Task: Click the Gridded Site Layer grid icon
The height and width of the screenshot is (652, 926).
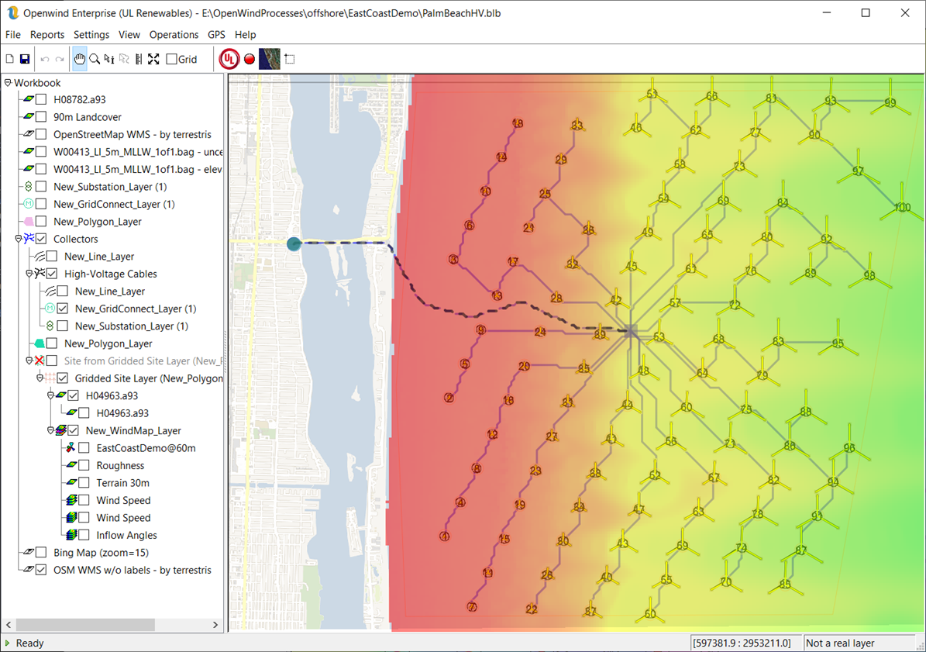Action: click(50, 378)
